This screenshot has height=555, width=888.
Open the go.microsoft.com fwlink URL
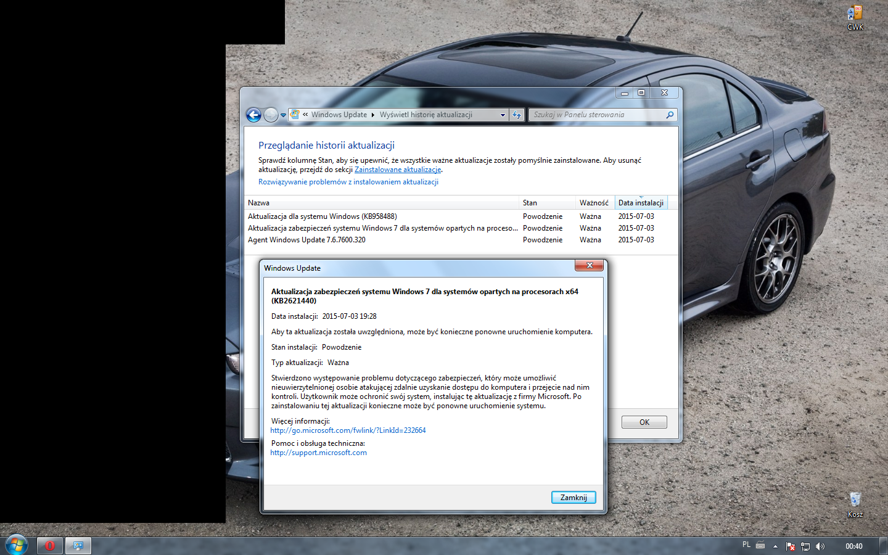pyautogui.click(x=348, y=430)
